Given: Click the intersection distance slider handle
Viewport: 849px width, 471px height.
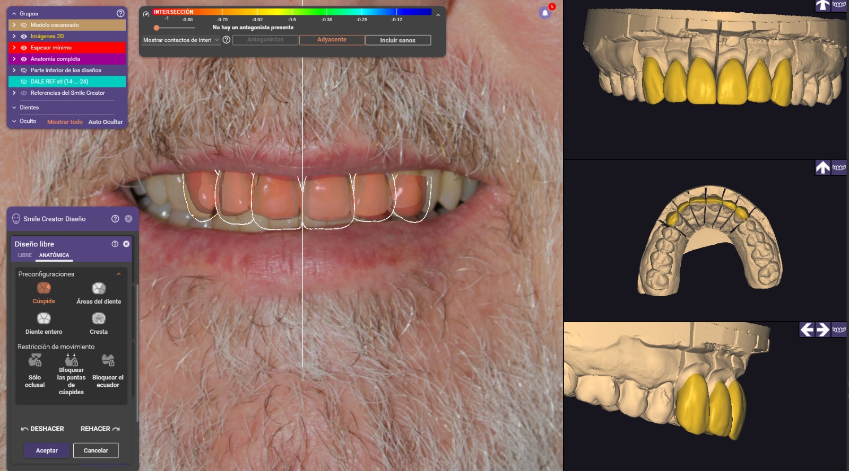Looking at the screenshot, I should [x=157, y=28].
